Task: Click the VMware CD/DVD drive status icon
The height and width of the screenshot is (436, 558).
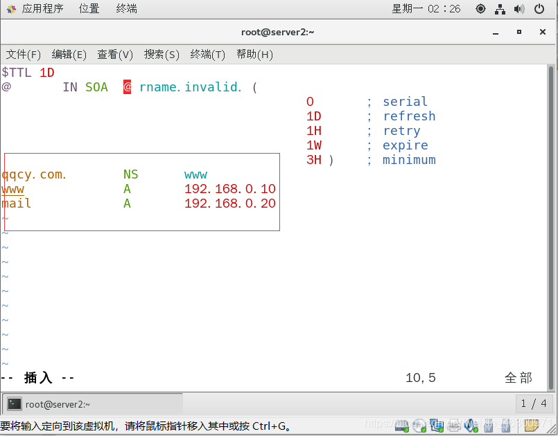Action: point(419,425)
